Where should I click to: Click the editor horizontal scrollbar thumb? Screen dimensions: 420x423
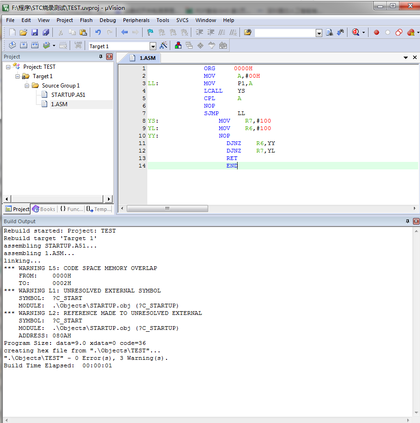(167, 209)
